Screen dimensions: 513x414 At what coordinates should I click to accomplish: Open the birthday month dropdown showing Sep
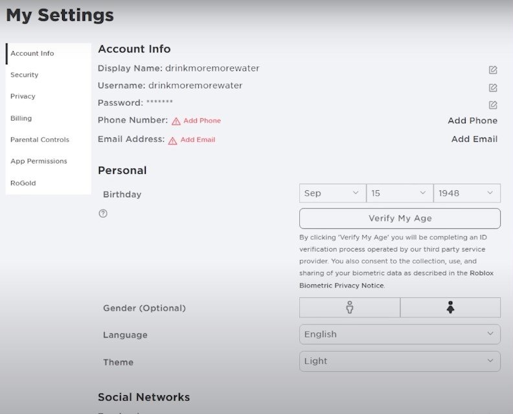332,193
